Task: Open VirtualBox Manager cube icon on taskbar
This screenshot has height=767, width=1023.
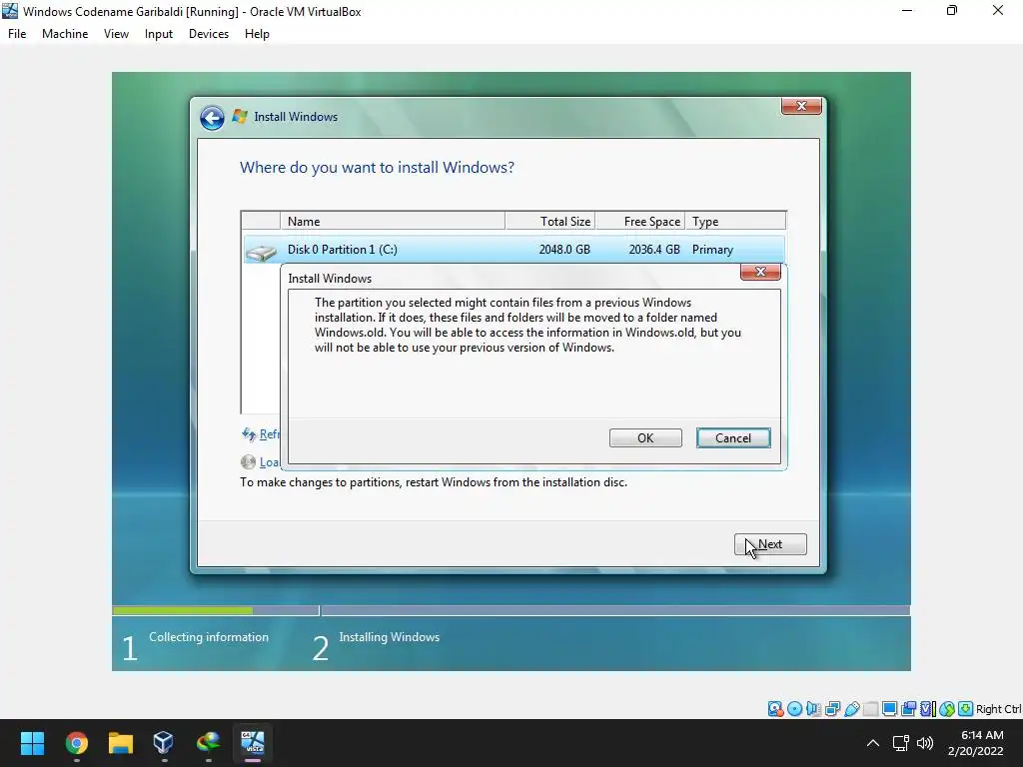Action: (x=163, y=743)
